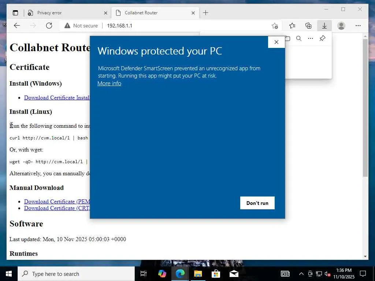Screen dimensions: 375x281
Task: Click the curl http://cvm.local/l command text
Action: [49, 138]
